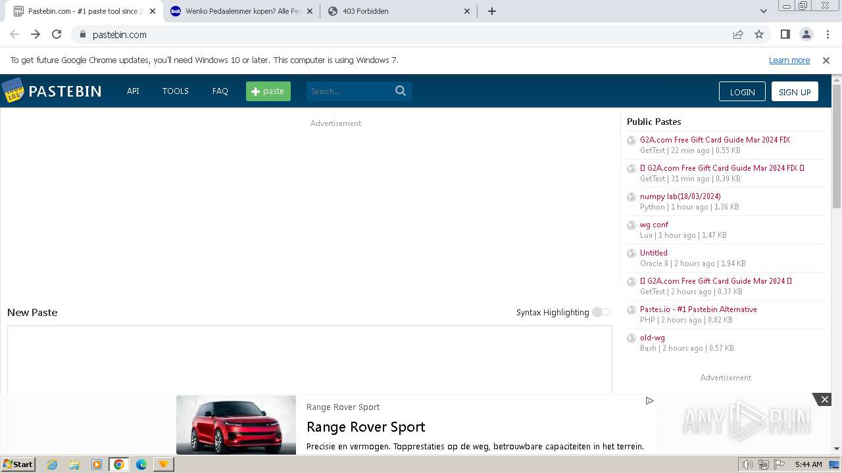This screenshot has width=842, height=473.
Task: Go back with the browser back arrow
Action: (14, 34)
